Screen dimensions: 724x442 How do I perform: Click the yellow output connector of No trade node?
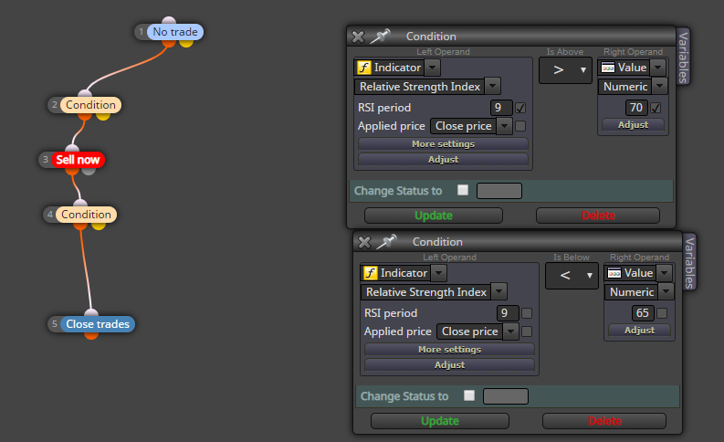coord(186,43)
